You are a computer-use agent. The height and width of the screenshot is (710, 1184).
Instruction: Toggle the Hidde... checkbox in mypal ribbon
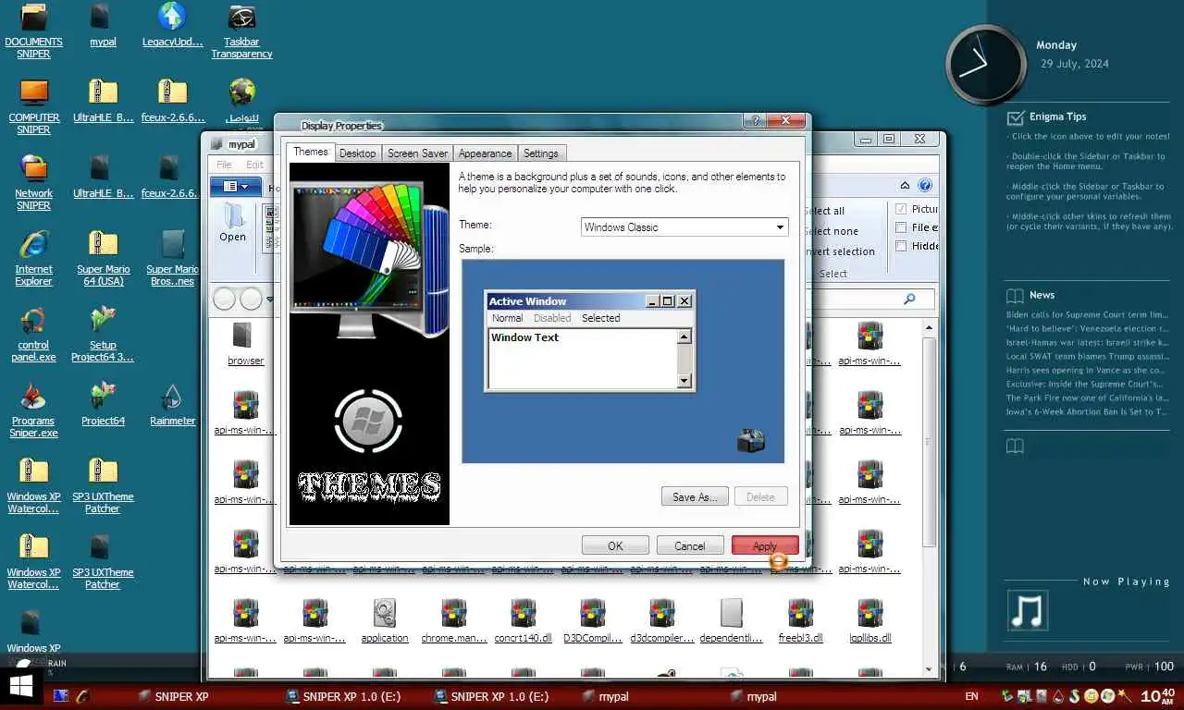pos(902,246)
